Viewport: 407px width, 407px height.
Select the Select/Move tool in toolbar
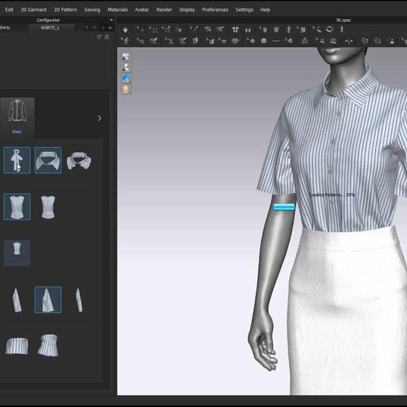point(141,30)
